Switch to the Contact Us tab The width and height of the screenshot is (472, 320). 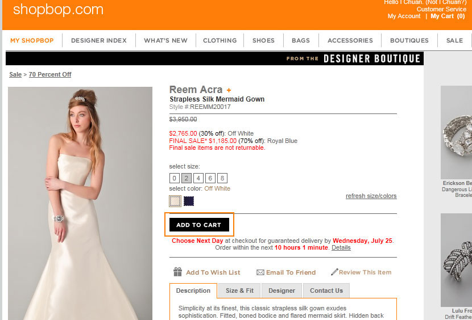326,290
